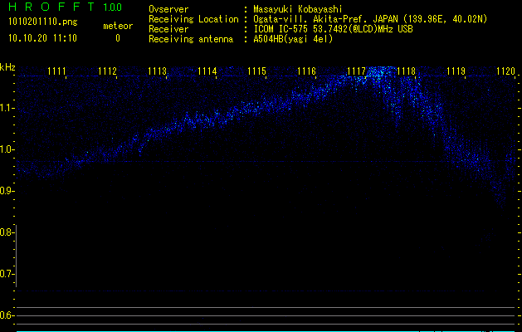Click the 0.9 kHz axis label

(6, 191)
